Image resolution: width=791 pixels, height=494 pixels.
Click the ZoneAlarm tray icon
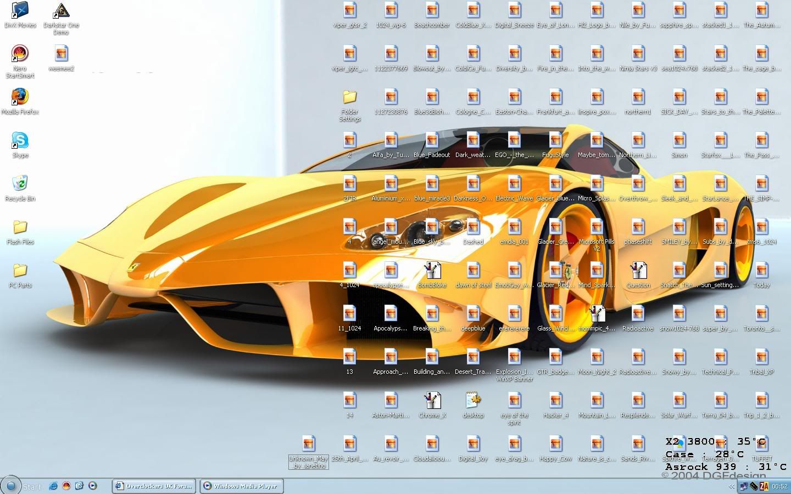coord(764,486)
